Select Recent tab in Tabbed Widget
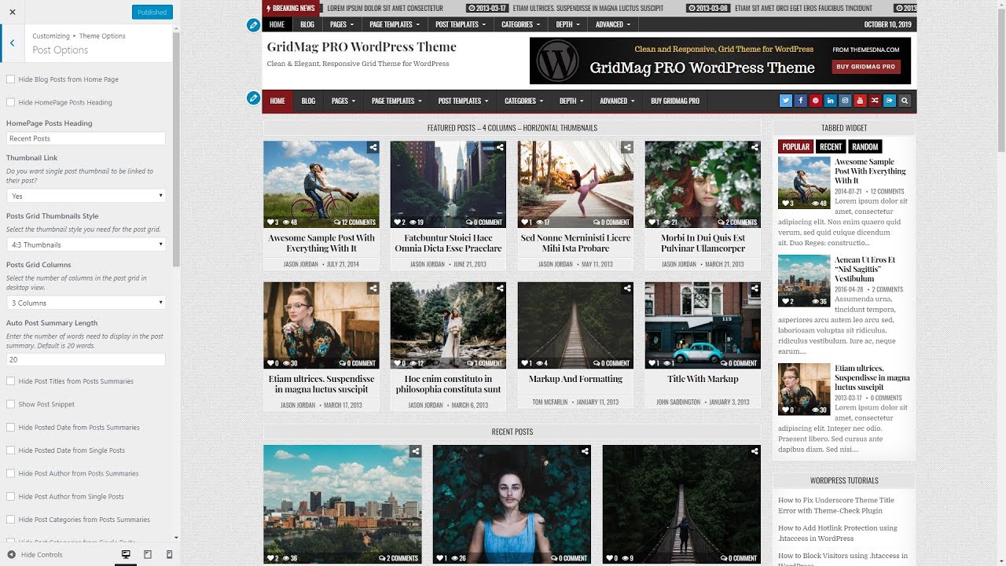Screen dimensions: 1006x566 [x=831, y=146]
